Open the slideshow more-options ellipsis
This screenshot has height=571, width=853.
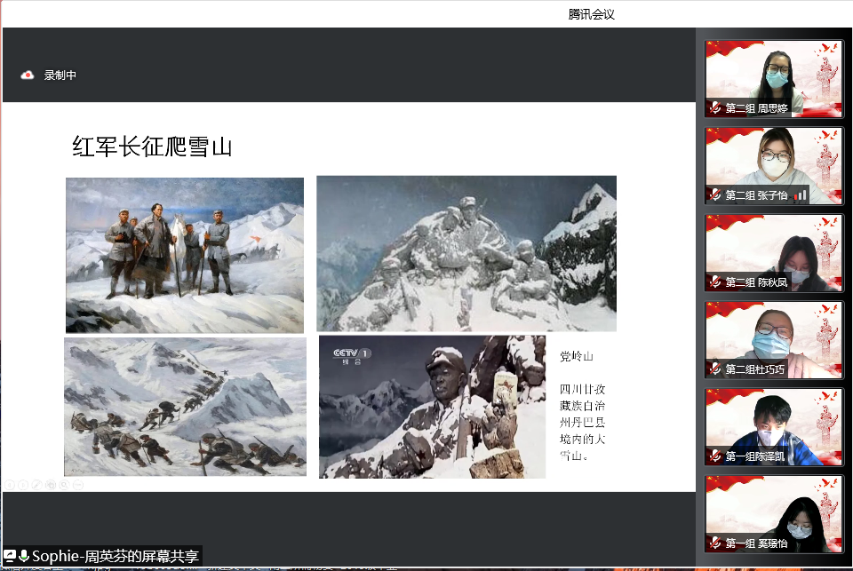click(78, 484)
